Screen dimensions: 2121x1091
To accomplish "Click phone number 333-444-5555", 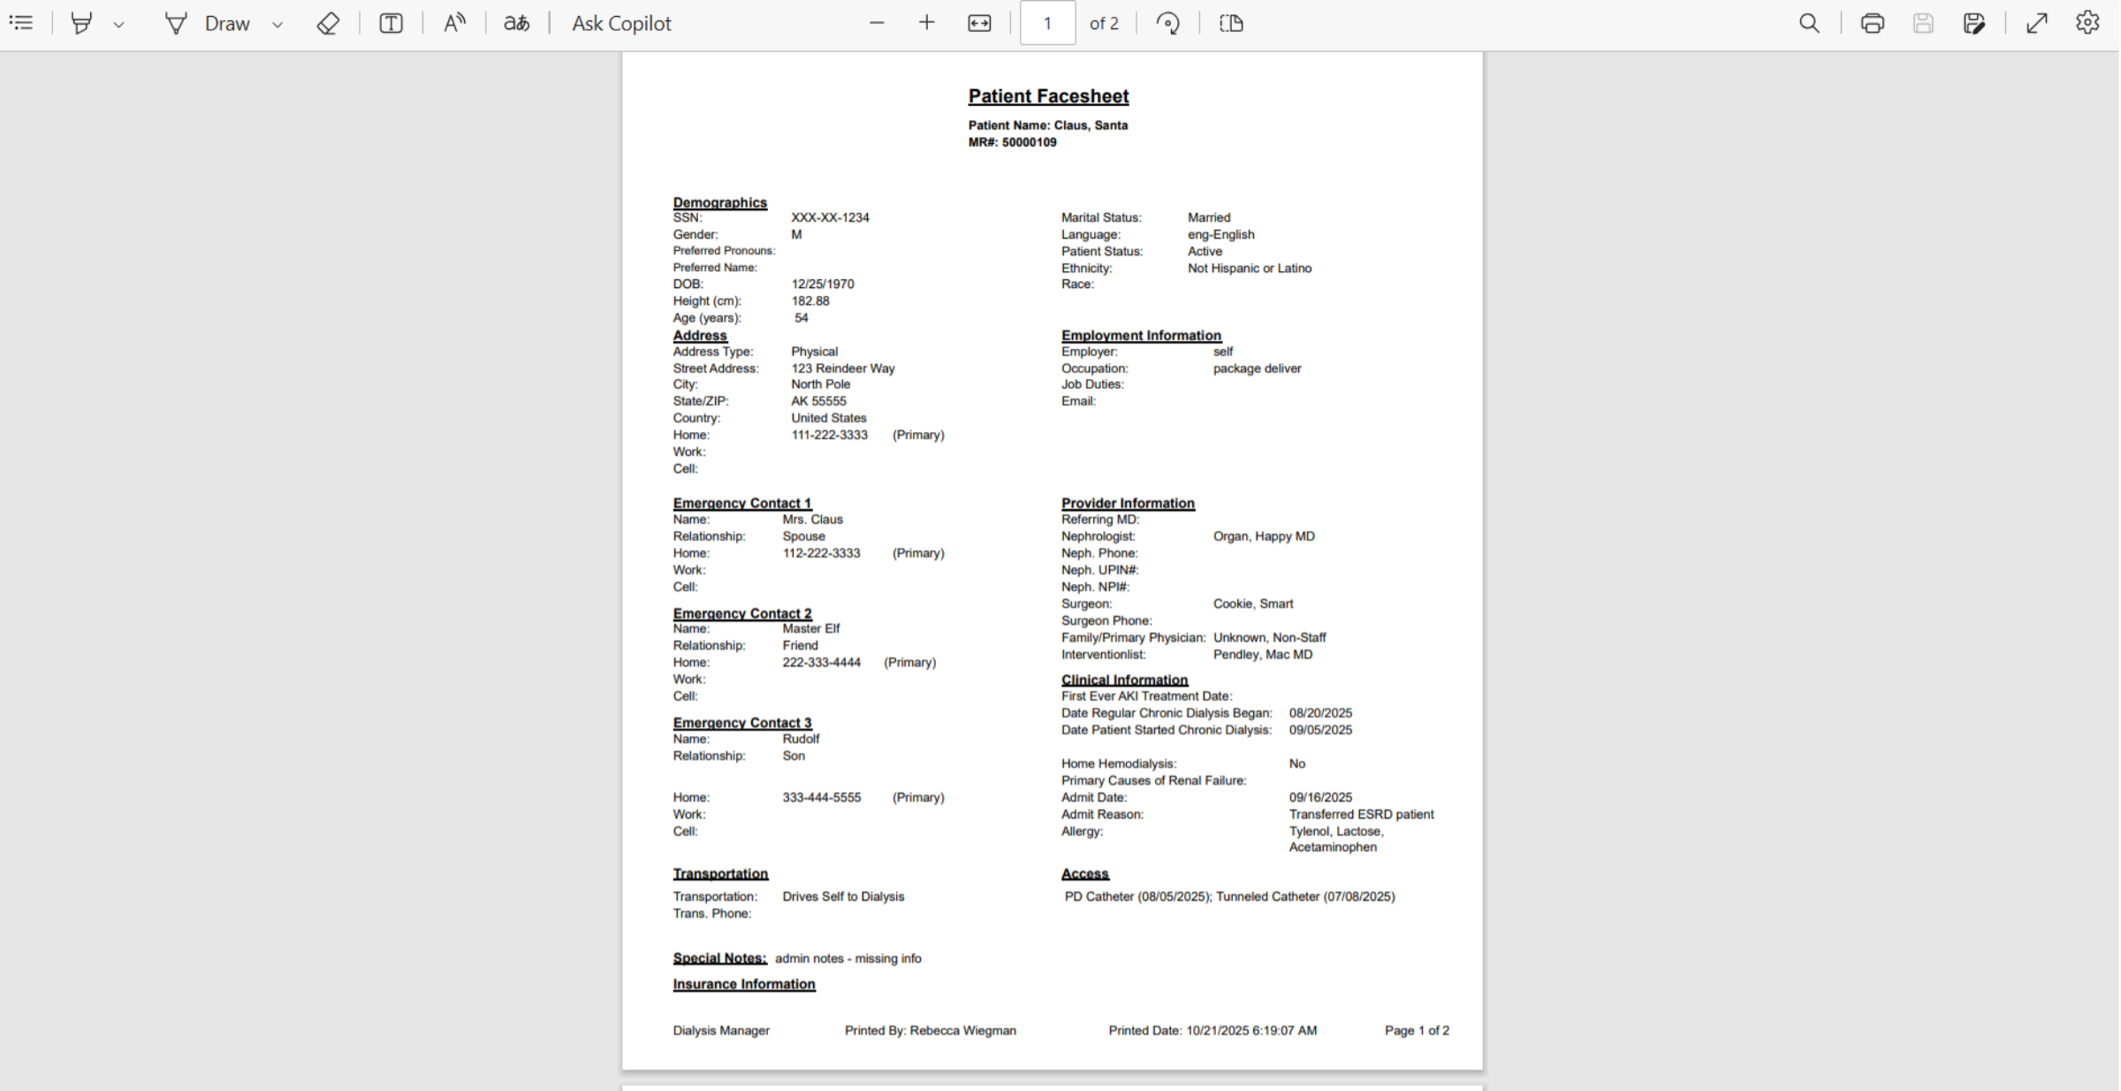I will click(x=821, y=798).
